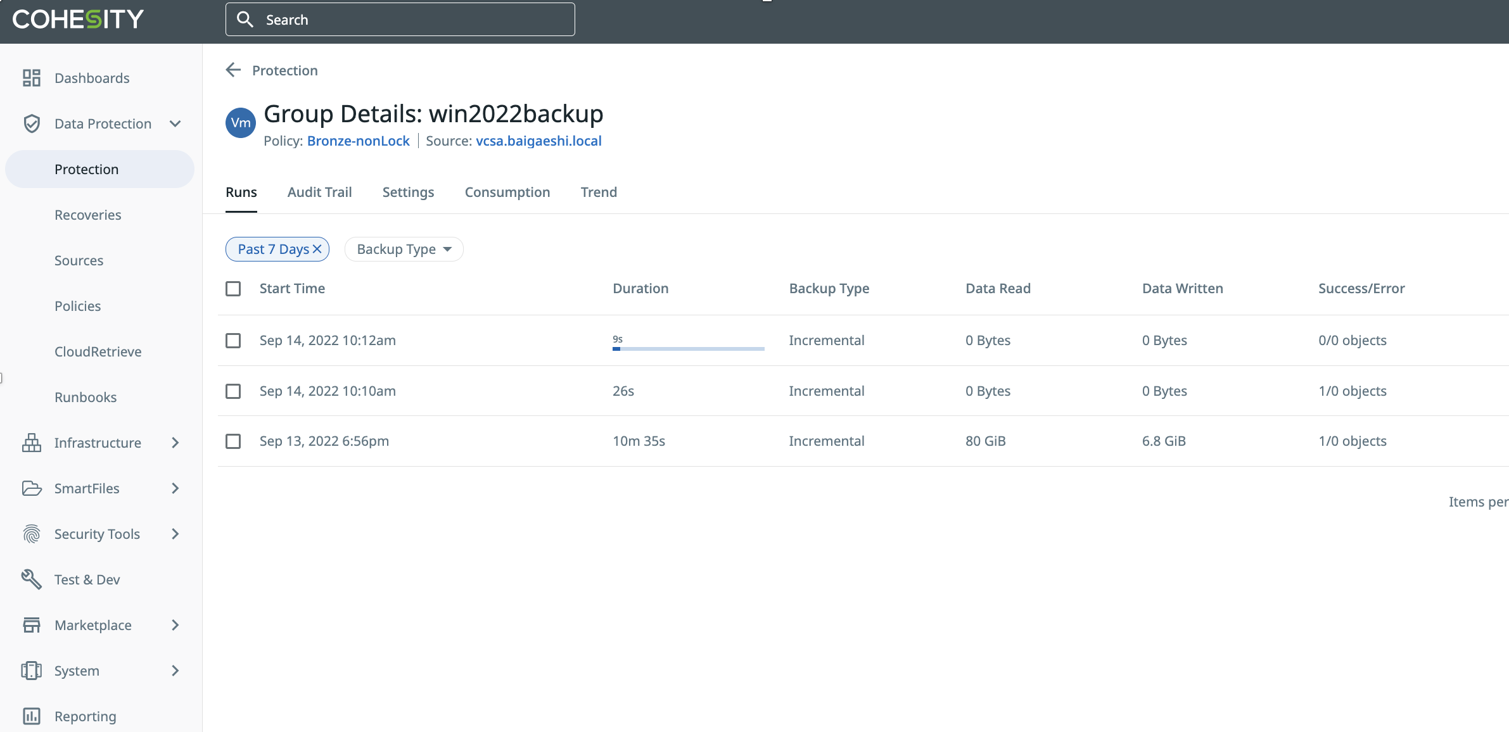
Task: Open Protection in the sidebar
Action: pyautogui.click(x=99, y=169)
